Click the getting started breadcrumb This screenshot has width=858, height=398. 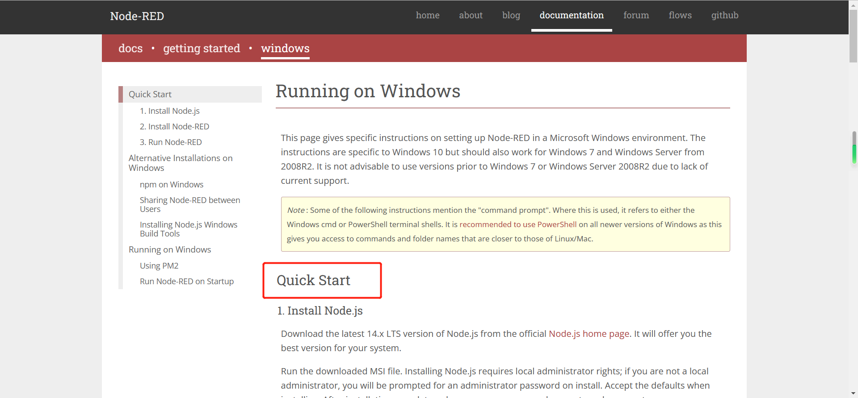(202, 48)
